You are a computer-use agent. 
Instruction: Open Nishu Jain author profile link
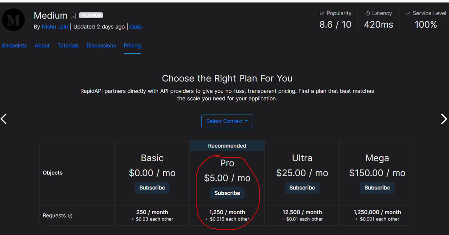coord(55,27)
